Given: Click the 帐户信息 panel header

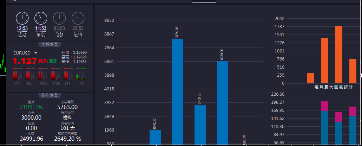Looking at the screenshot, I should (x=50, y=95).
